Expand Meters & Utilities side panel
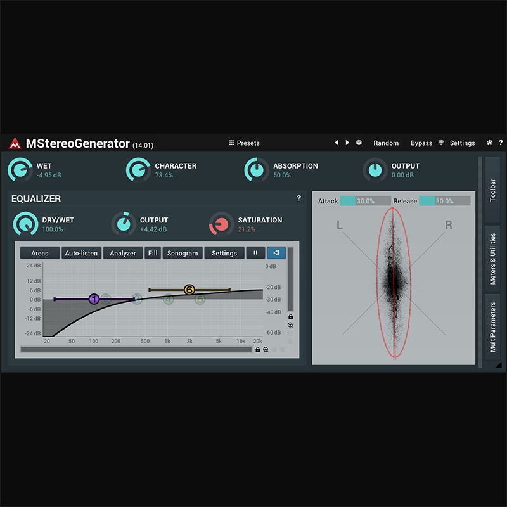The width and height of the screenshot is (507, 507). pos(492,259)
